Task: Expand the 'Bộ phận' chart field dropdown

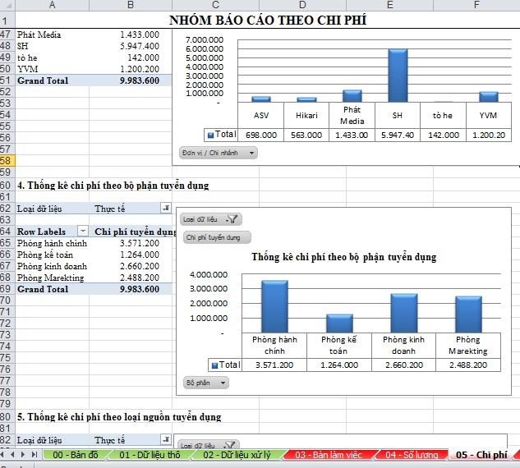Action: tap(206, 383)
